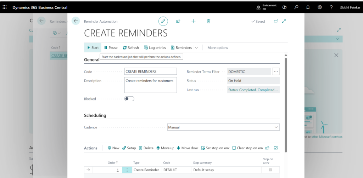
Task: Delete the selected action line
Action: (x=146, y=148)
